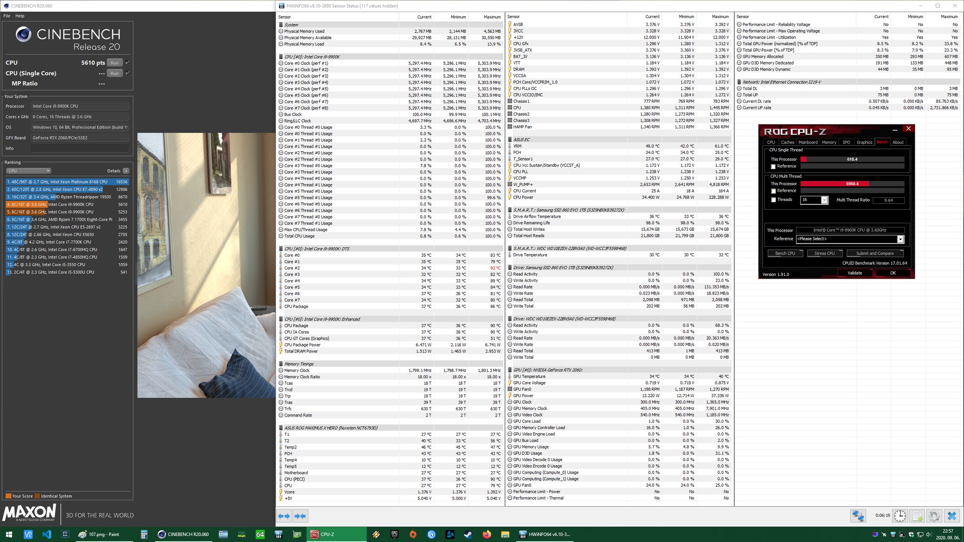964x542 pixels.
Task: Switch to Caches tab in CPU-Z
Action: pos(787,142)
